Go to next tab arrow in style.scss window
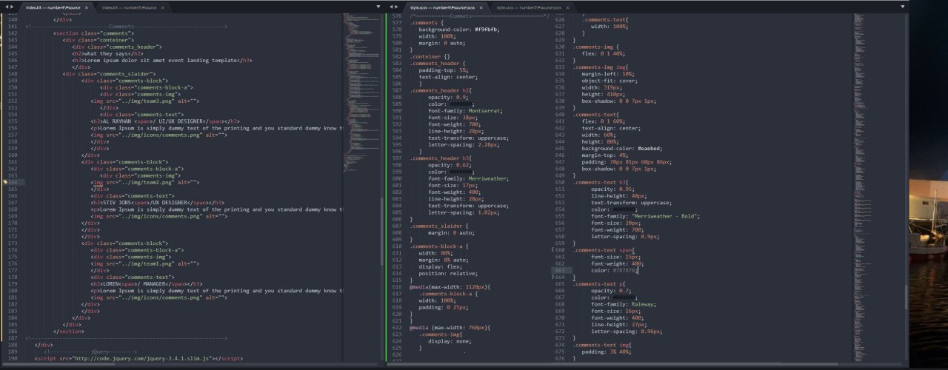Screen dimensions: 948x370 tap(398, 7)
